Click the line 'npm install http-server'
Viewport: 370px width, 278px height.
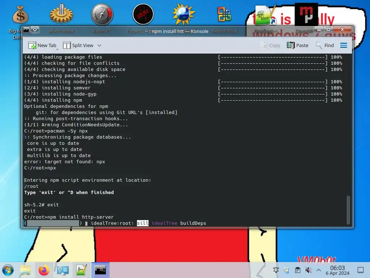[x=69, y=217]
